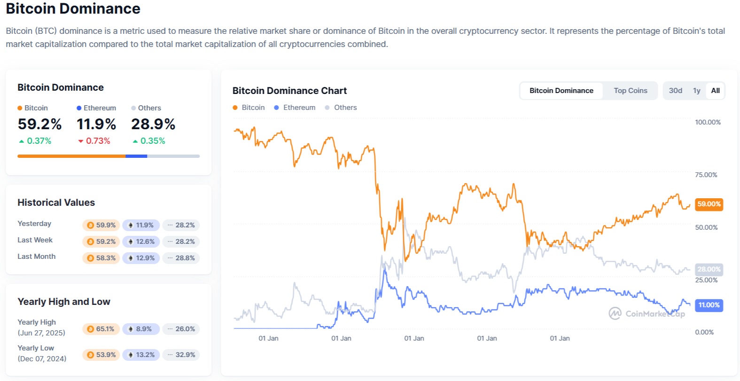Click the Bitcoin icon on the Yearly High 65.1% badge

click(x=91, y=329)
